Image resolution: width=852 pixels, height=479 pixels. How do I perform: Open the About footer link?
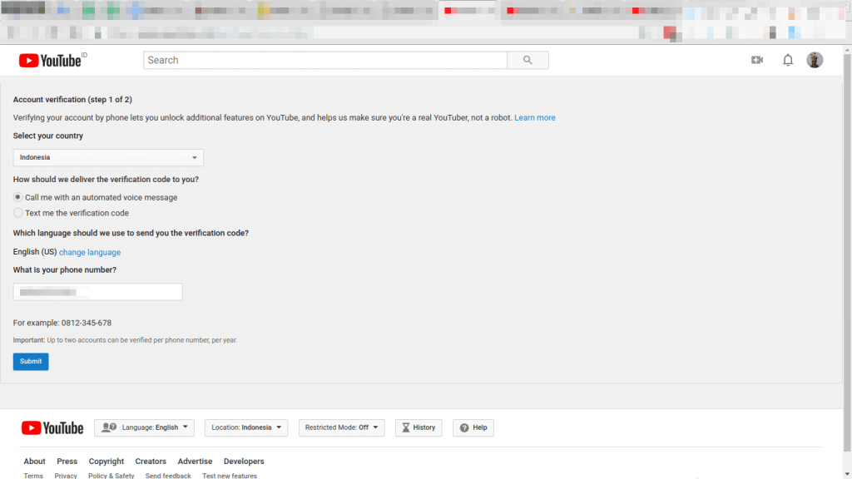click(34, 461)
